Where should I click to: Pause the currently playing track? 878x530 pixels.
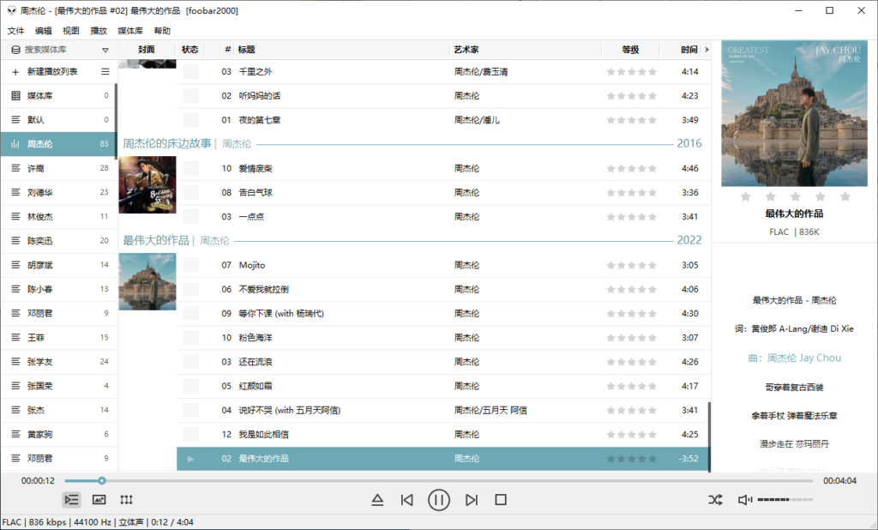pyautogui.click(x=438, y=499)
